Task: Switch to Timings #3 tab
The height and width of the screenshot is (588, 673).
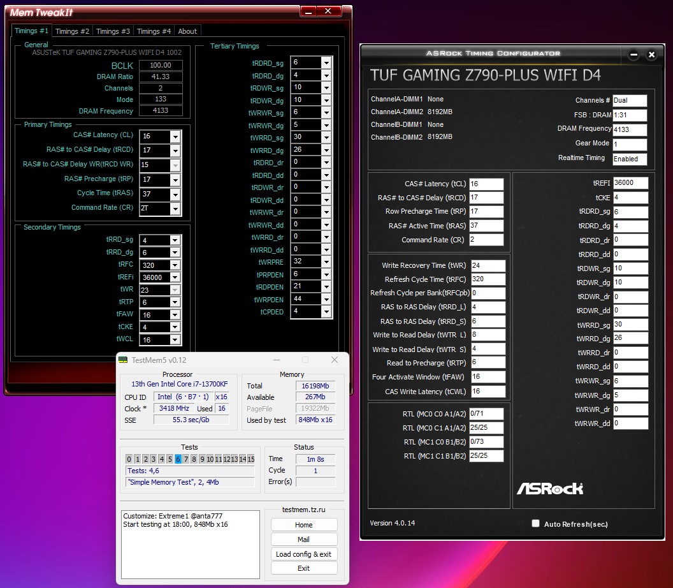Action: [x=113, y=31]
